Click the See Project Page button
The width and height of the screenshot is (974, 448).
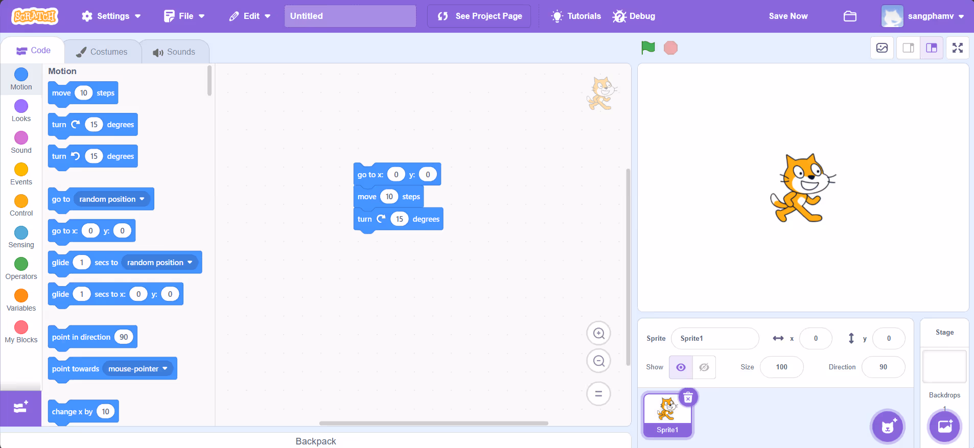[x=479, y=16]
